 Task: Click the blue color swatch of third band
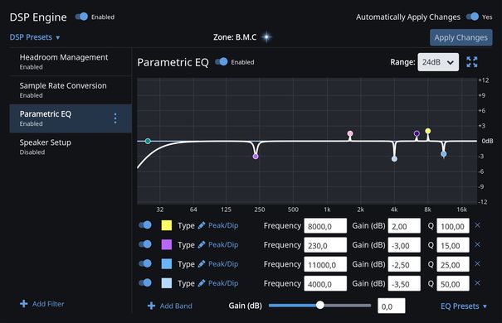tap(167, 264)
